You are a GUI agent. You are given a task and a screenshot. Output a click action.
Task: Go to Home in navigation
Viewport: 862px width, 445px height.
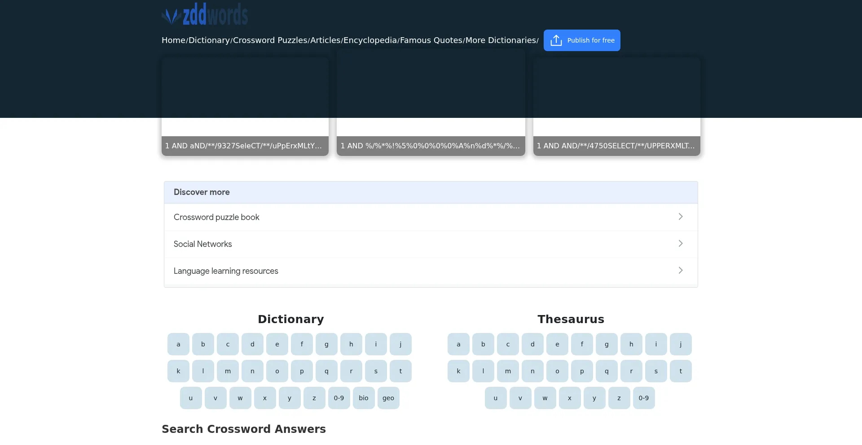173,40
